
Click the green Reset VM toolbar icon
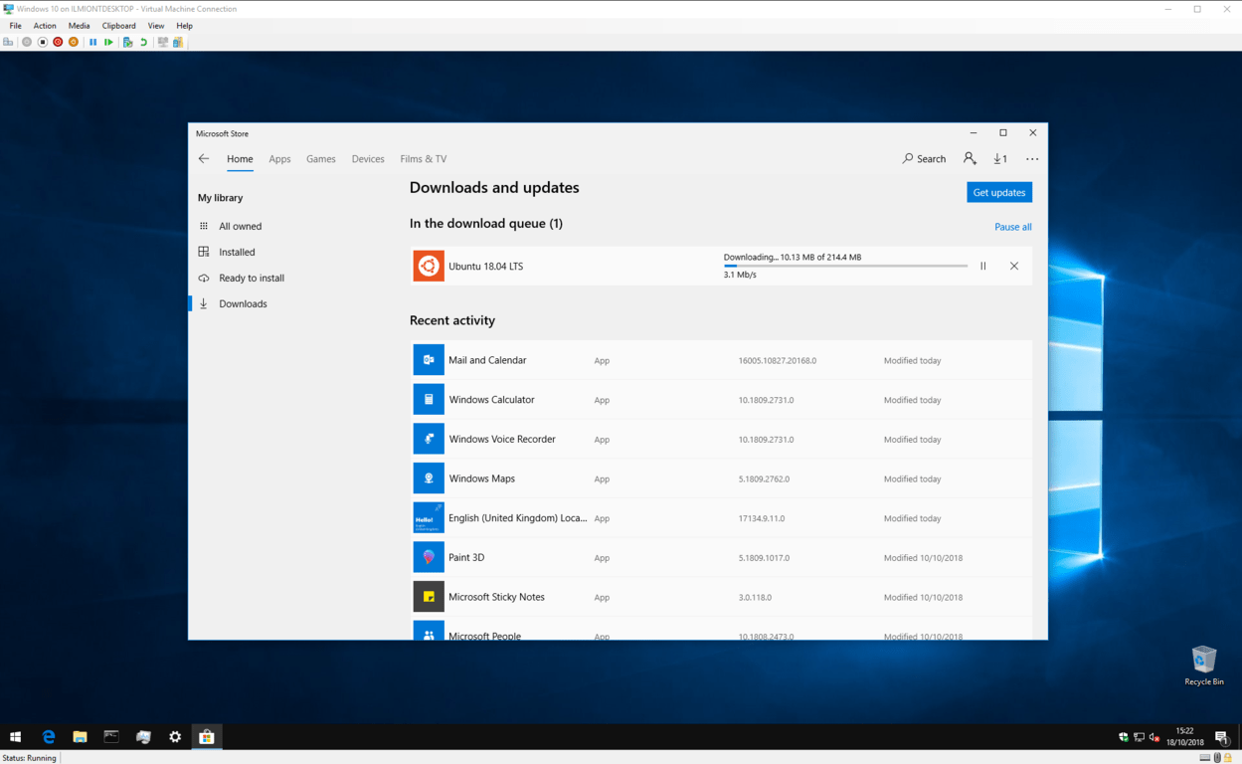pyautogui.click(x=108, y=42)
